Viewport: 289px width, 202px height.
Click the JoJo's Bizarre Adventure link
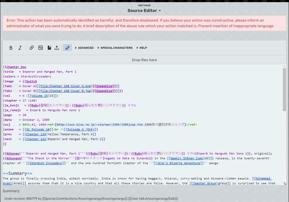(179, 163)
